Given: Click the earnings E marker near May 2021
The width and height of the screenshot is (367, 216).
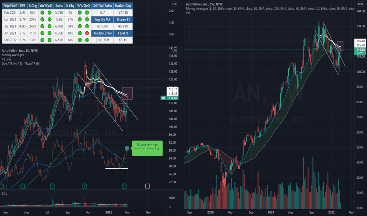Looking at the screenshot, I should click(x=22, y=186).
